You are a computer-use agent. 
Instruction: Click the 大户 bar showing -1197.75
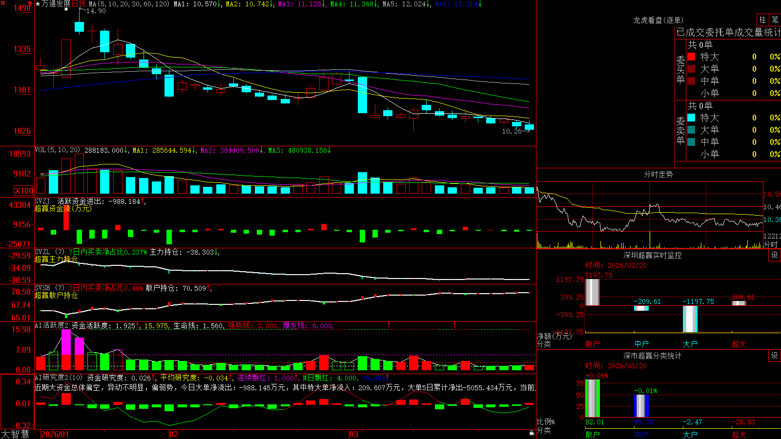click(690, 319)
